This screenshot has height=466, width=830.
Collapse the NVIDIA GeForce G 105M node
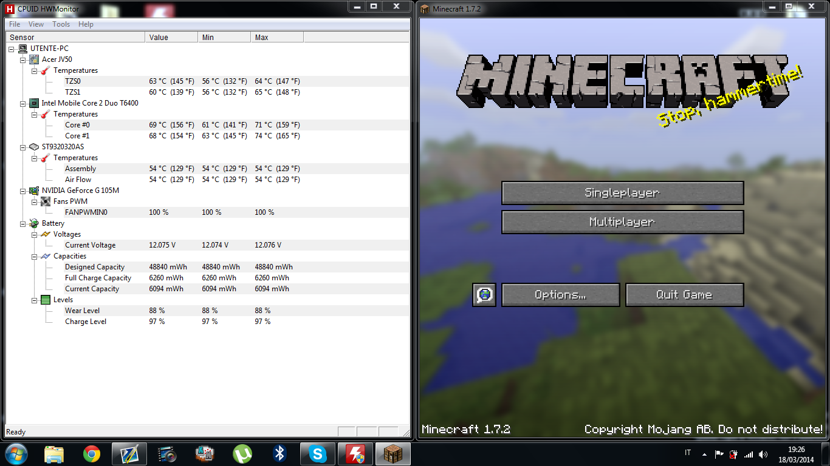23,191
